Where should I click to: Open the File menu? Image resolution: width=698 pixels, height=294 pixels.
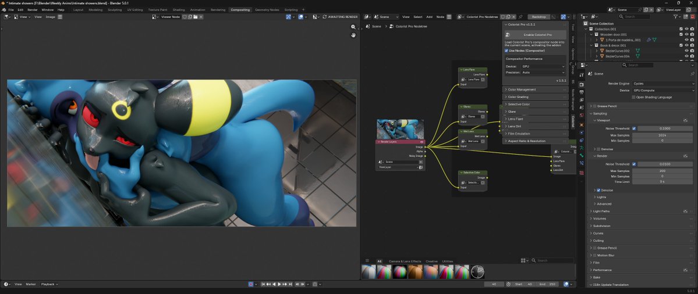click(x=10, y=9)
